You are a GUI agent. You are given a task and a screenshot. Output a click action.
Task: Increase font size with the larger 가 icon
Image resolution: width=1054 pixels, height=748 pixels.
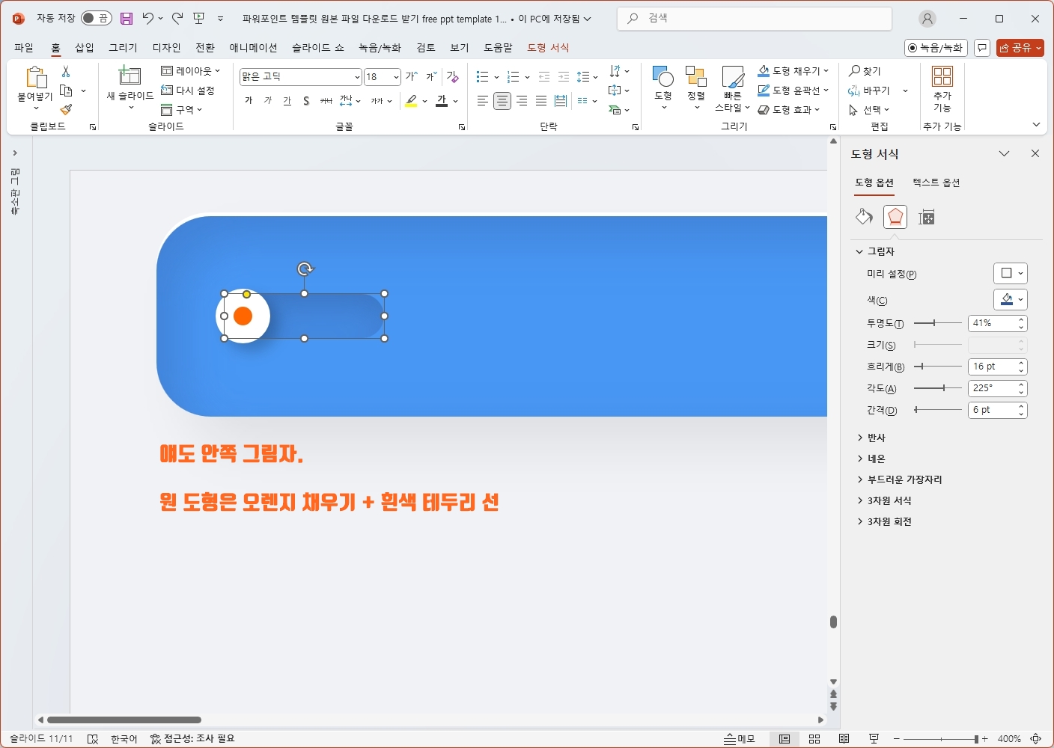(x=412, y=76)
